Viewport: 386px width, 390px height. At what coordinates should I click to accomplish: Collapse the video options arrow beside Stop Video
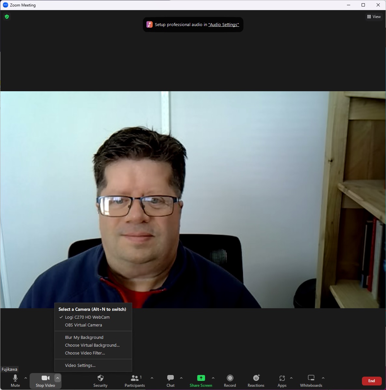58,378
